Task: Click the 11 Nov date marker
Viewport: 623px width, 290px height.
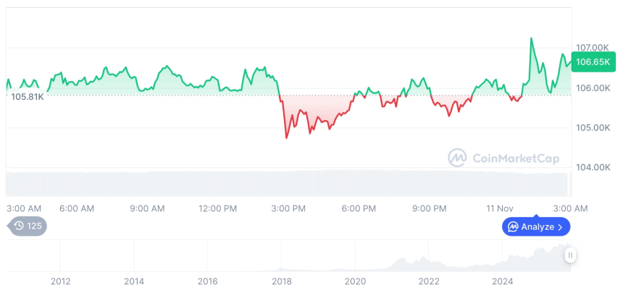Action: pos(501,208)
